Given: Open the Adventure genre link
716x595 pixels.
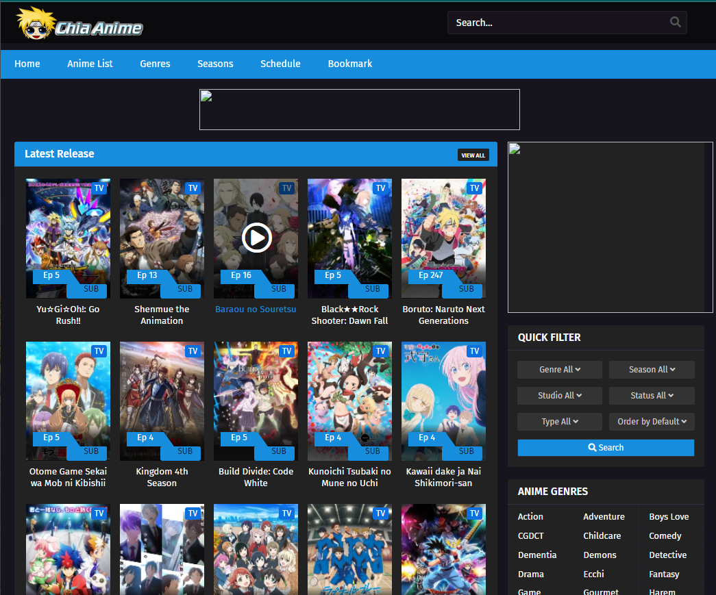Looking at the screenshot, I should click(604, 516).
